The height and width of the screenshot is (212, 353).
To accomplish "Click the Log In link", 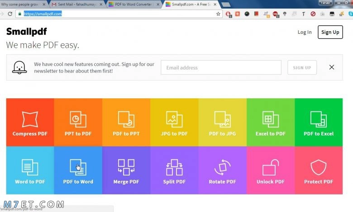I will 305,32.
